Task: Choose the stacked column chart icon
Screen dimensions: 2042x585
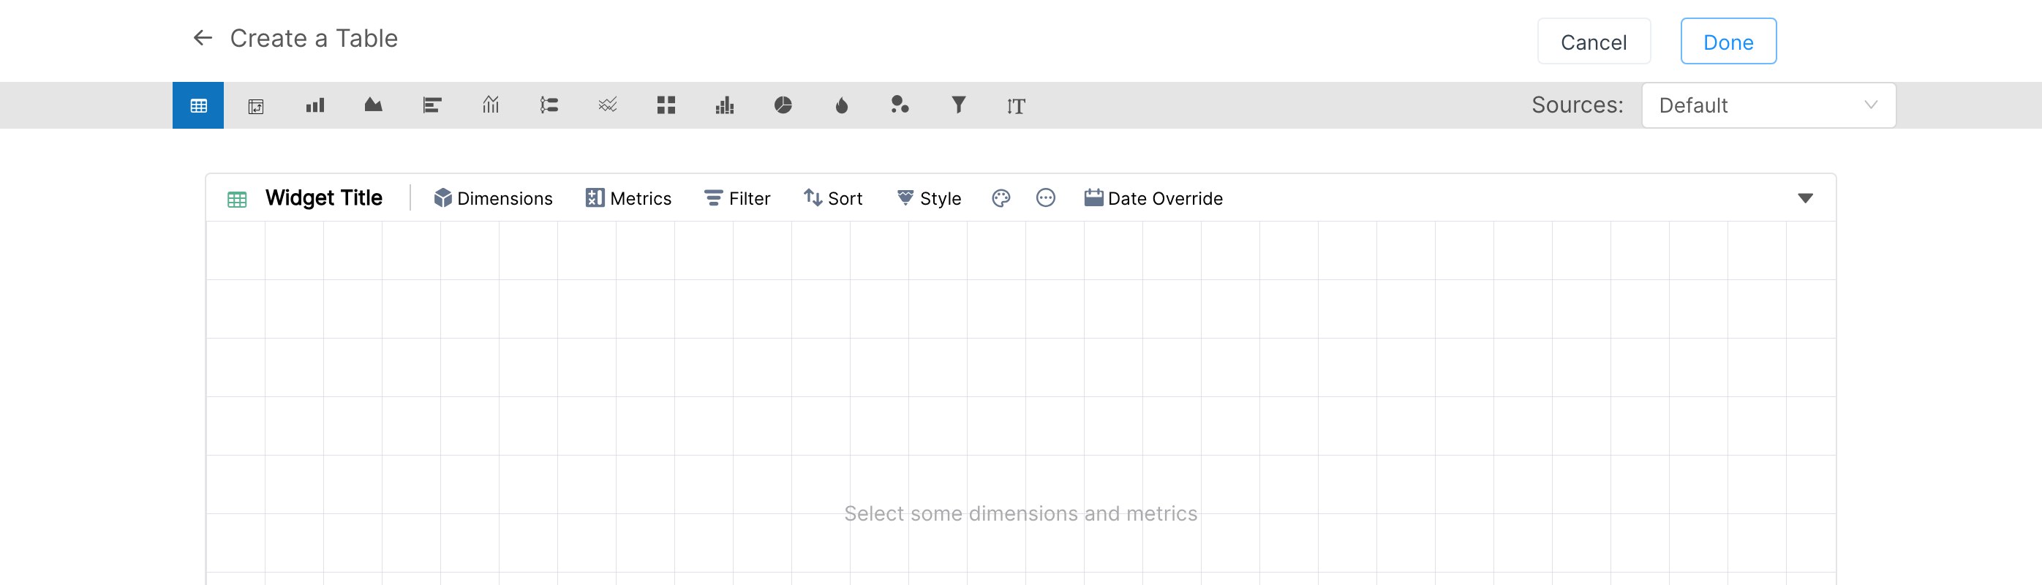Action: 725,105
